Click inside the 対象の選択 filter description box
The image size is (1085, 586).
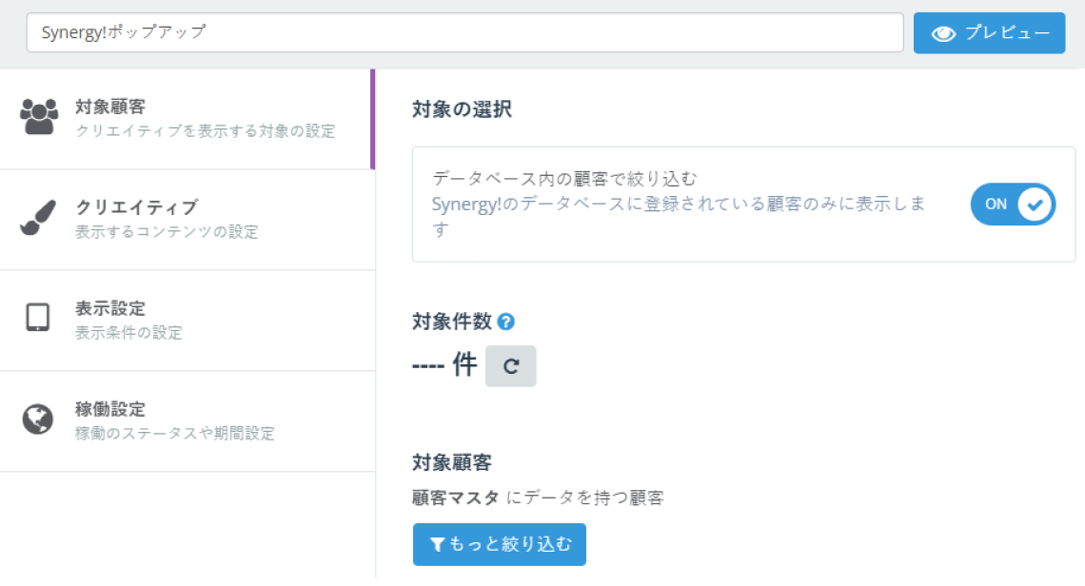666,205
